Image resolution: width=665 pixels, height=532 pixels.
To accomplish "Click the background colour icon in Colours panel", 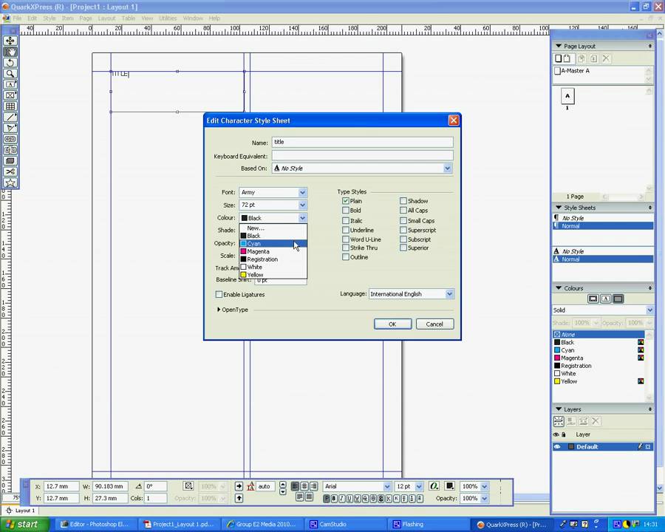I will (x=618, y=299).
